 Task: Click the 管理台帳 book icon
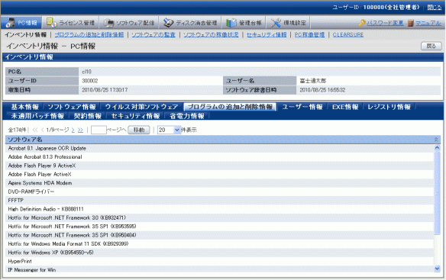tap(231, 23)
